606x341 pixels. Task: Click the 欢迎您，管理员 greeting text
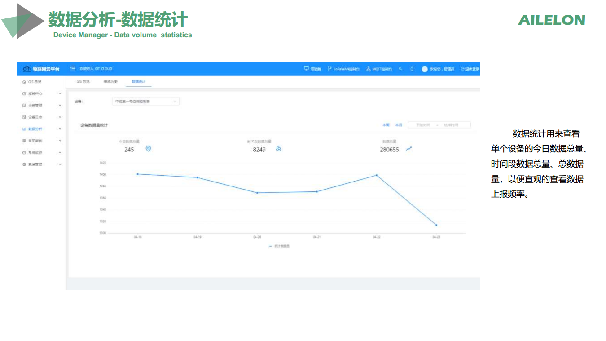pyautogui.click(x=442, y=69)
